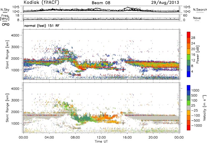The height and width of the screenshot is (143, 207).
Task: Click '12' on the Power colorbar
Action: coord(193,60)
